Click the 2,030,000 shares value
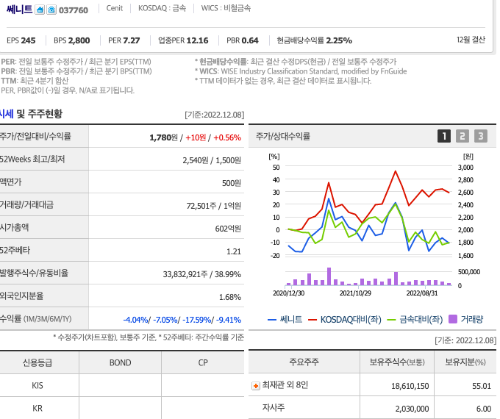 (412, 409)
